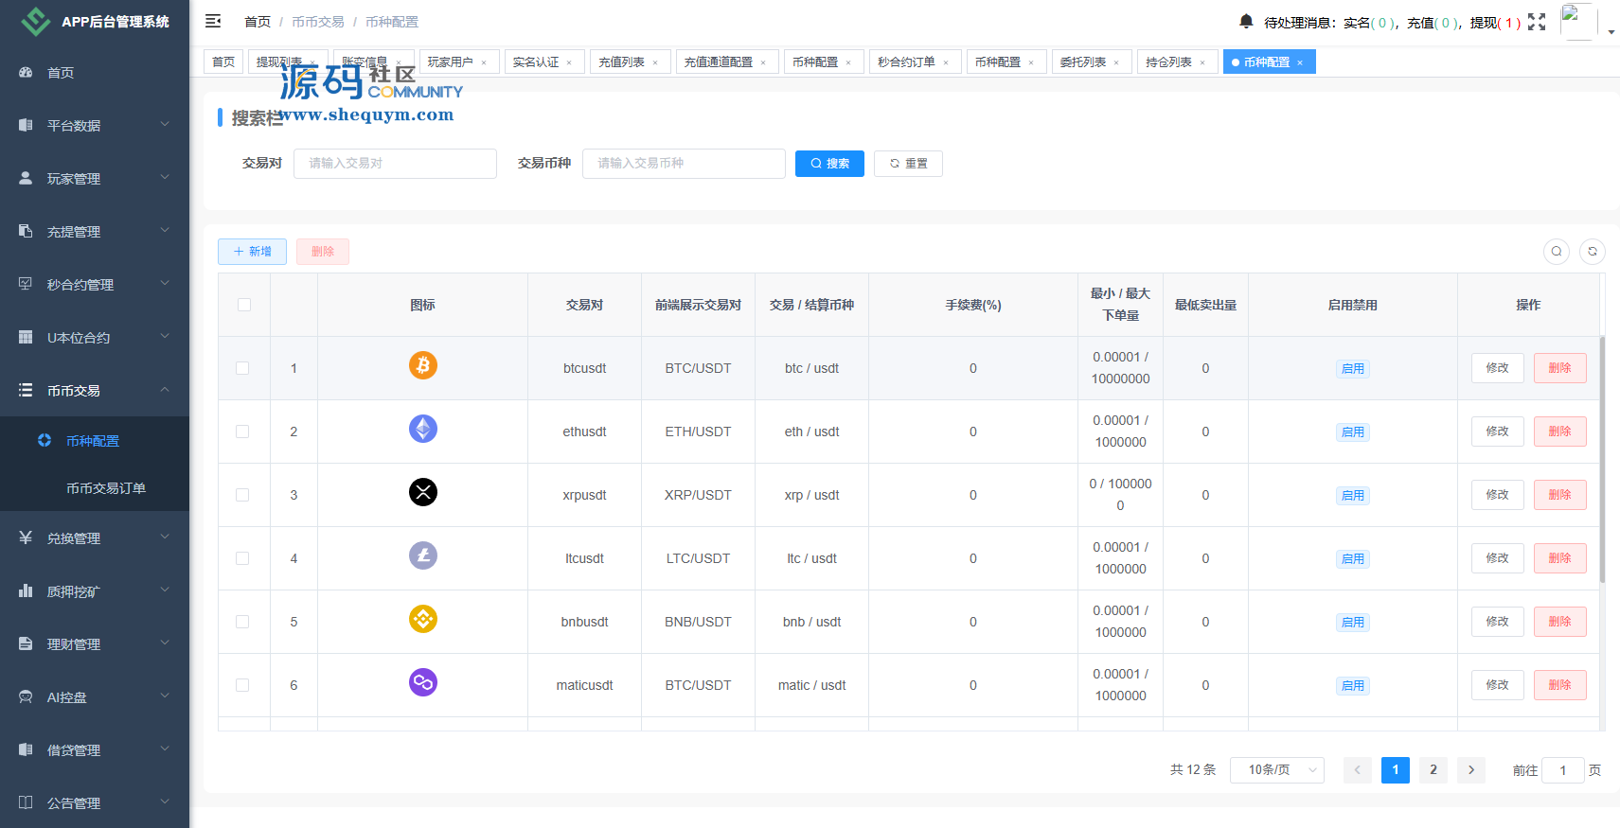Click the blue 搜索 button
The width and height of the screenshot is (1620, 828).
tap(829, 164)
